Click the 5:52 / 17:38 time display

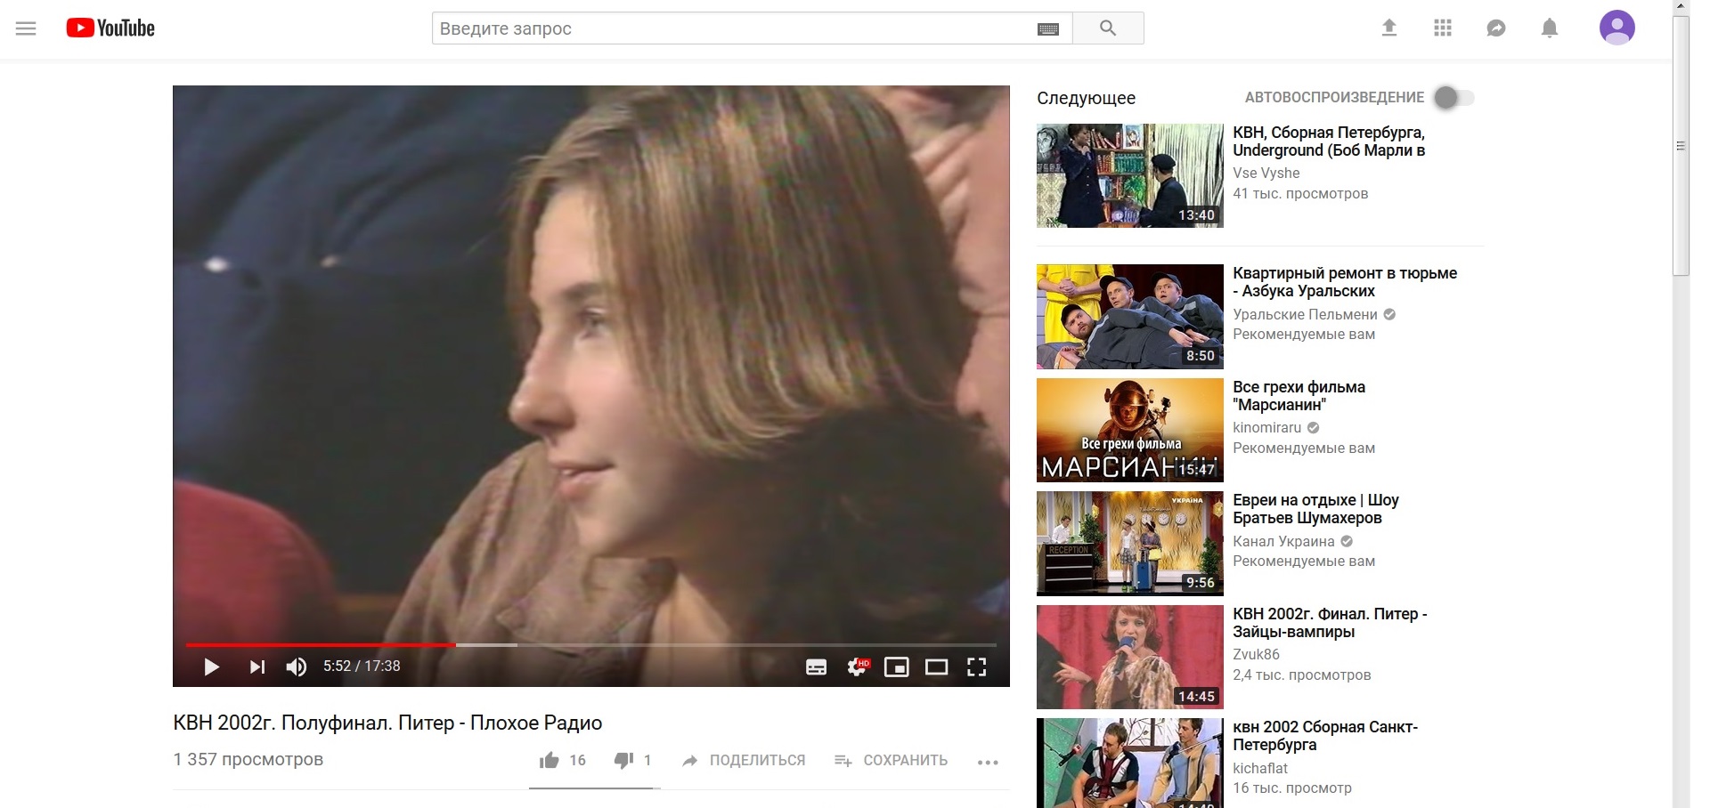362,666
